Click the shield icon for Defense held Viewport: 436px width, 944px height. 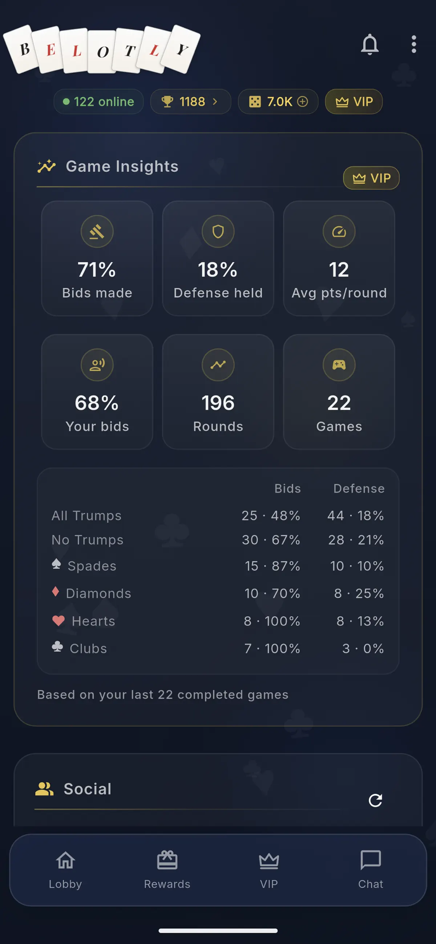pyautogui.click(x=218, y=231)
